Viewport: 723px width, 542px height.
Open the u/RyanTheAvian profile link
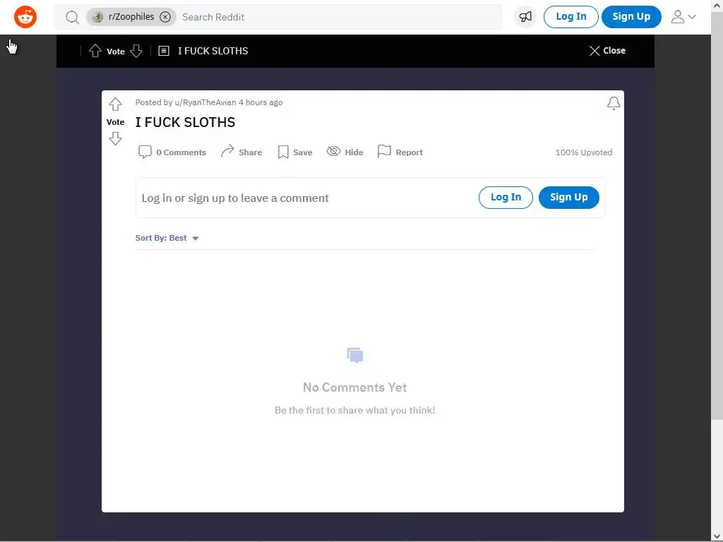[205, 102]
